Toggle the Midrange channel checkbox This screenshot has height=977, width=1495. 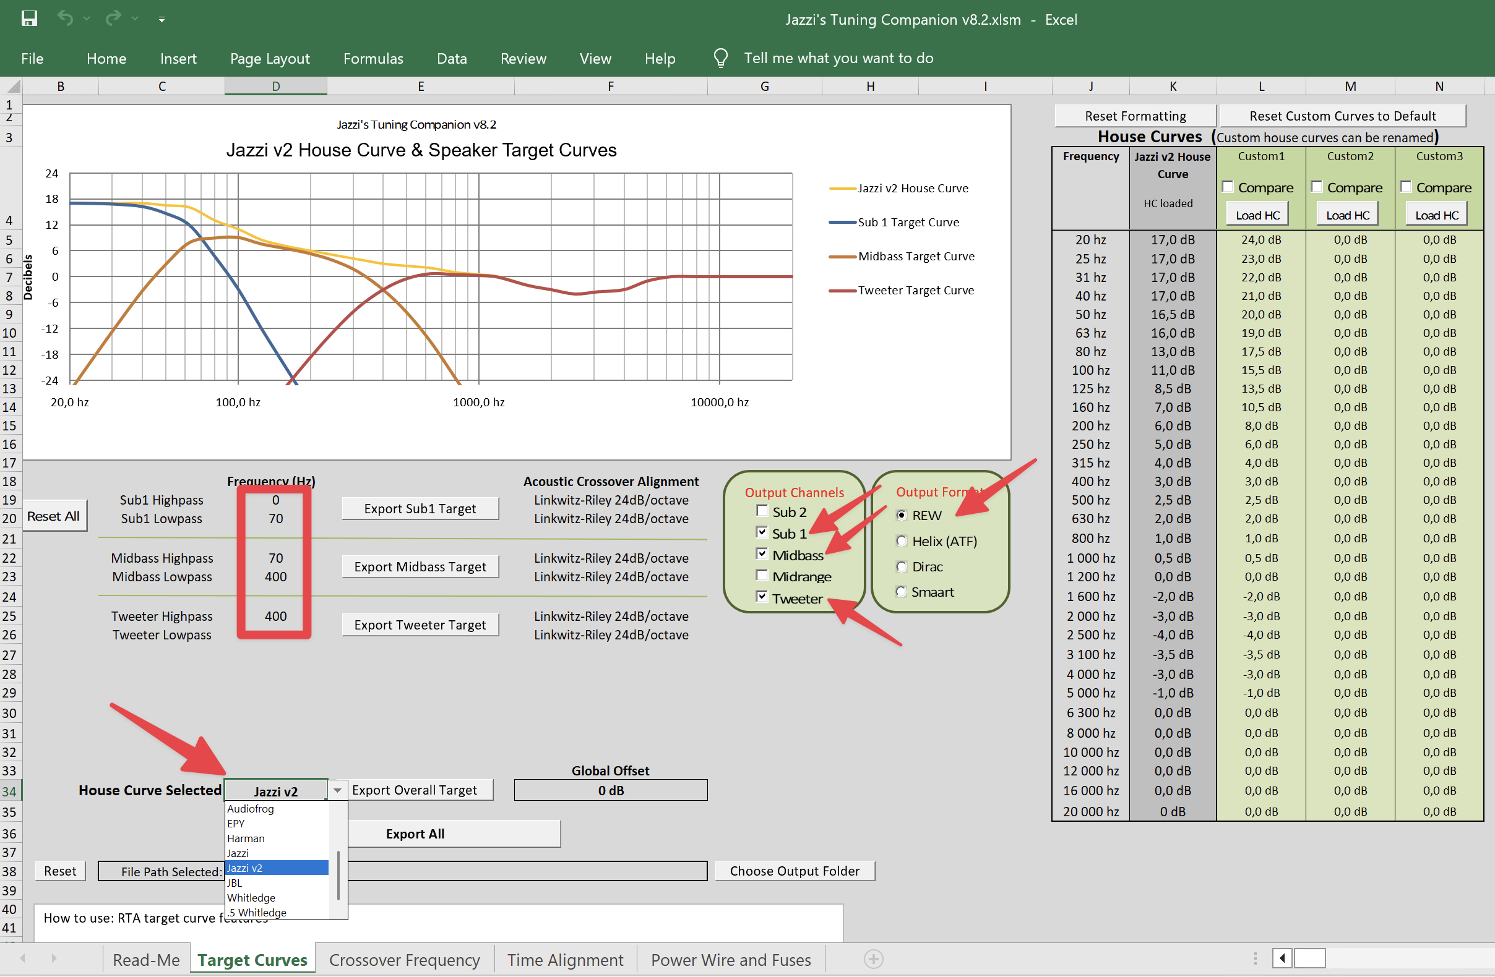[x=762, y=575]
